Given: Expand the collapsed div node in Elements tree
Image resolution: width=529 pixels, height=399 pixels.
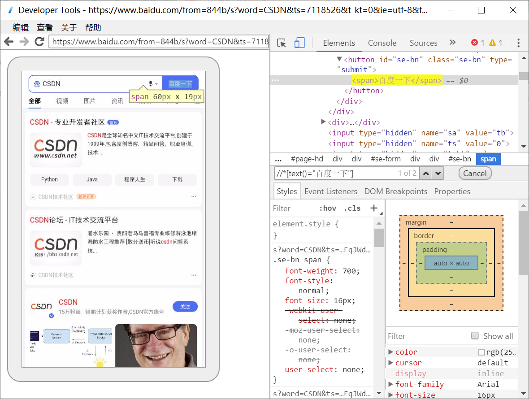Looking at the screenshot, I should tap(323, 122).
